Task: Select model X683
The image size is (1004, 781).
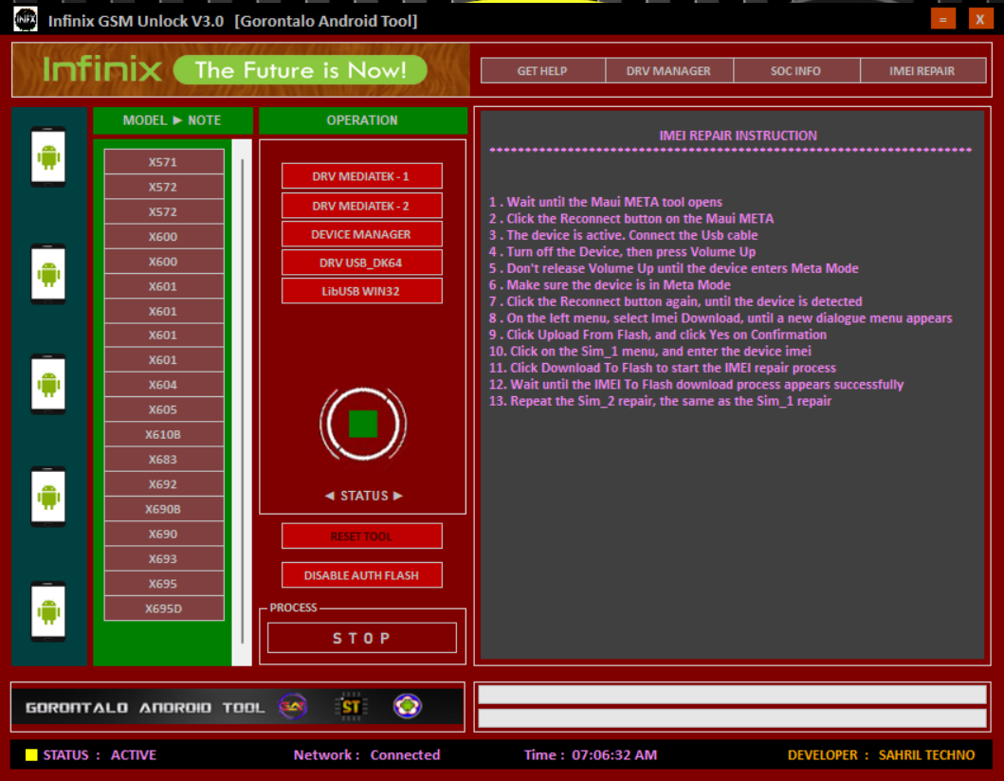Action: pos(164,460)
